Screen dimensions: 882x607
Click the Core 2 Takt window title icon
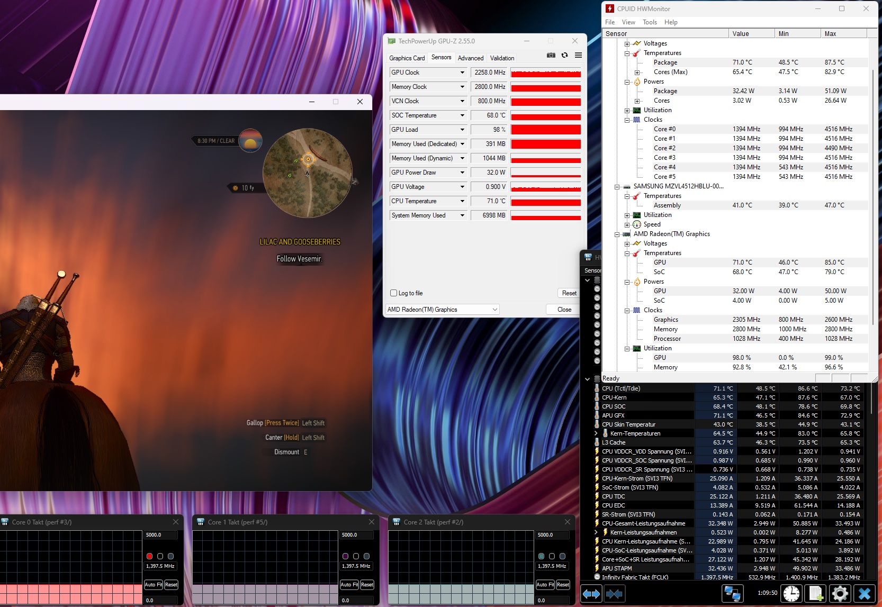tap(397, 522)
